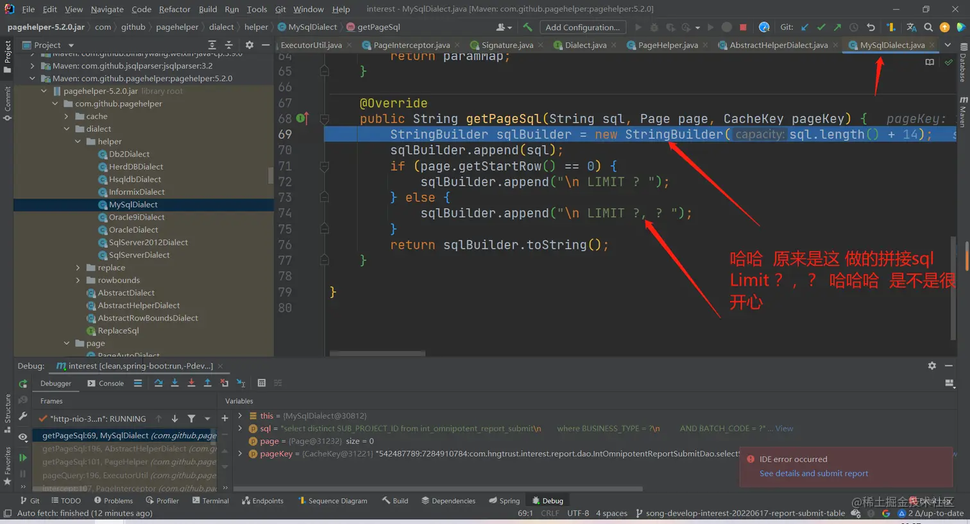This screenshot has height=524, width=970.
Task: Click the frames filter funnel icon
Action: point(191,418)
